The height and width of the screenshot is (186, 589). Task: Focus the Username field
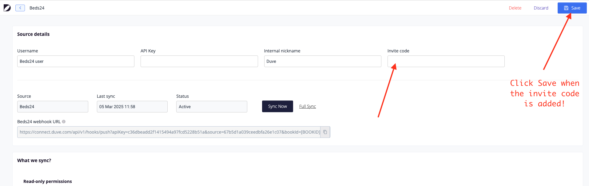point(76,61)
